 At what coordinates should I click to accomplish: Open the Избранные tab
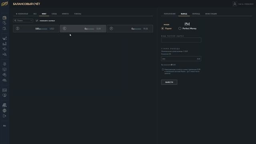22,14
